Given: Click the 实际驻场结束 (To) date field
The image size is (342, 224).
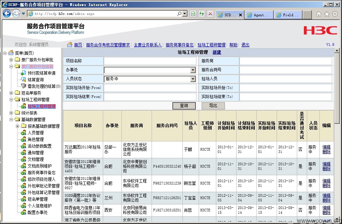Looking at the screenshot, I should click(286, 97).
